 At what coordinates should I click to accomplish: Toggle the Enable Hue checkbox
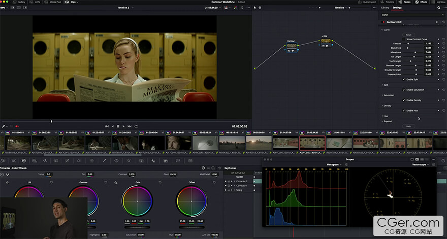point(404,110)
